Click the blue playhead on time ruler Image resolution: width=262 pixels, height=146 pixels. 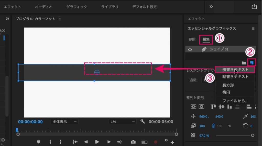(17, 129)
